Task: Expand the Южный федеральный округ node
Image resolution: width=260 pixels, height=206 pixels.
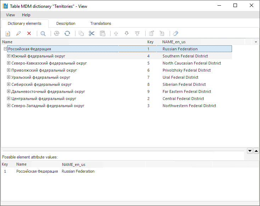Action: pos(9,56)
